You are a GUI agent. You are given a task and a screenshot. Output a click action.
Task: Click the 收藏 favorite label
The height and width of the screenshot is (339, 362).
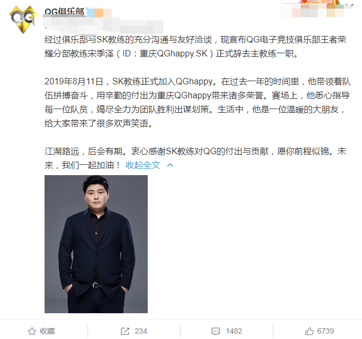coord(47,331)
